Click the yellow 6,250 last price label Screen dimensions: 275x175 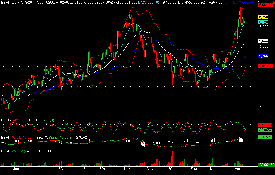(x=263, y=17)
